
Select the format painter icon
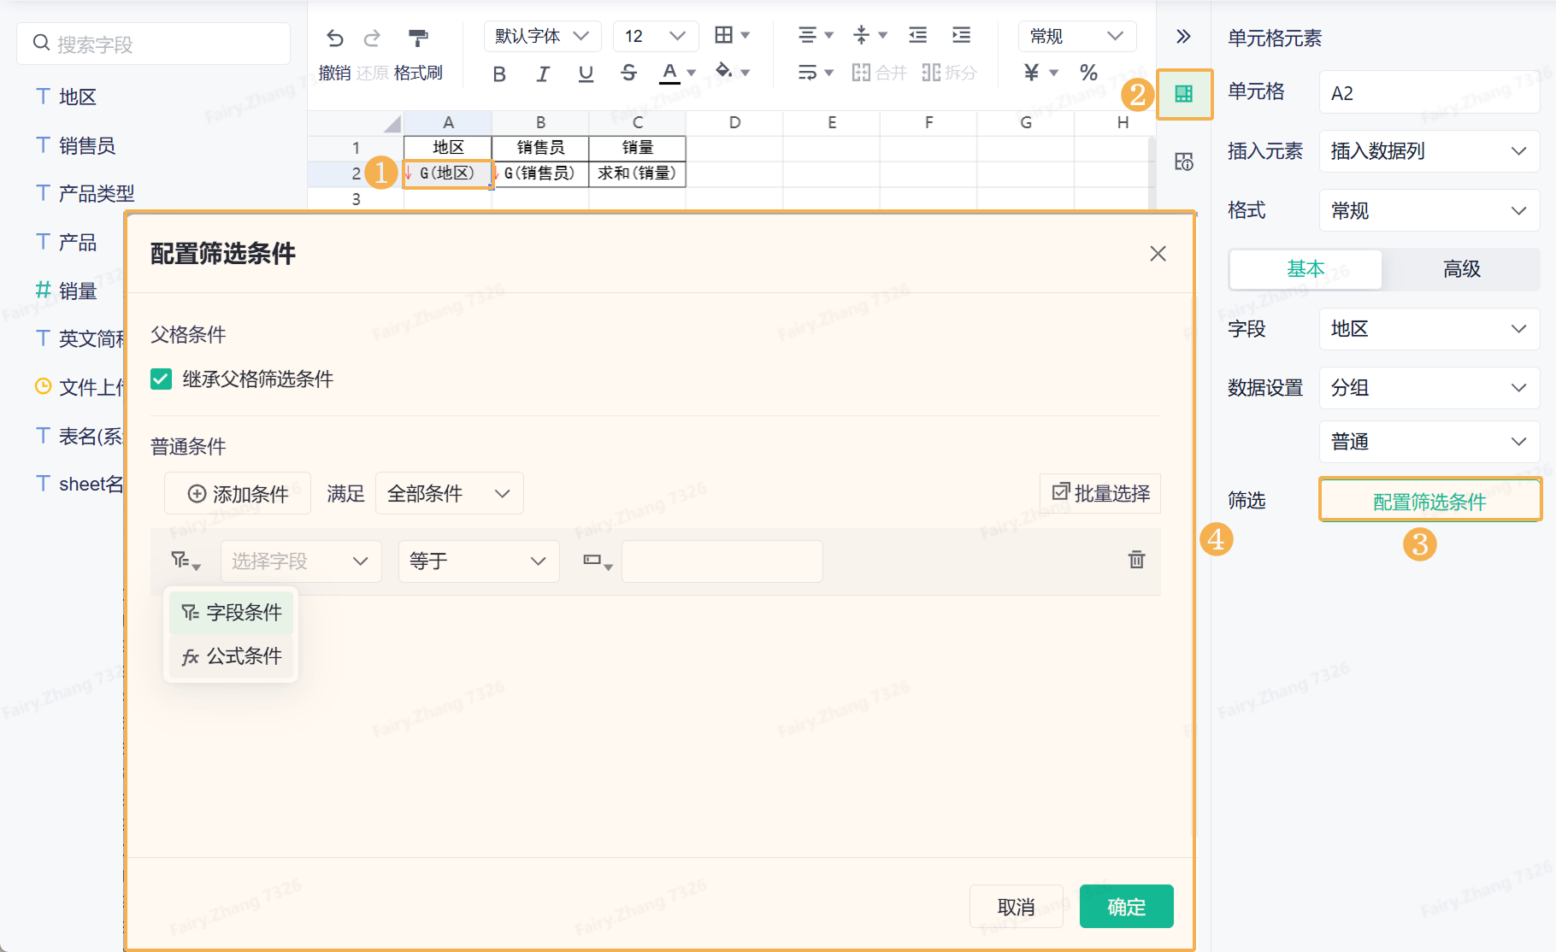tap(418, 38)
